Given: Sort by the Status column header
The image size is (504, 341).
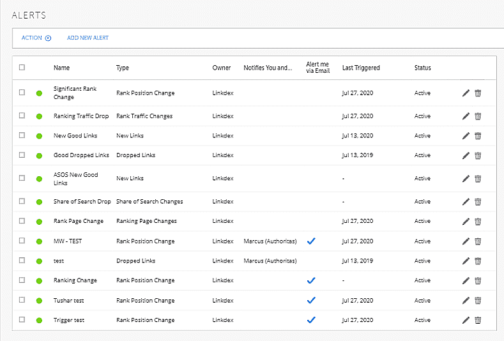Looking at the screenshot, I should (422, 68).
